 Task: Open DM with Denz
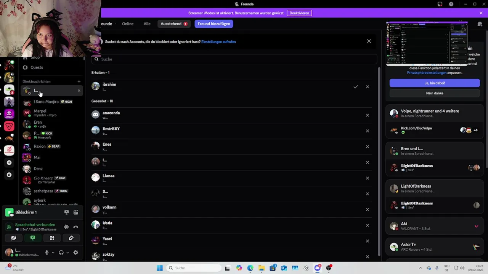pyautogui.click(x=52, y=169)
